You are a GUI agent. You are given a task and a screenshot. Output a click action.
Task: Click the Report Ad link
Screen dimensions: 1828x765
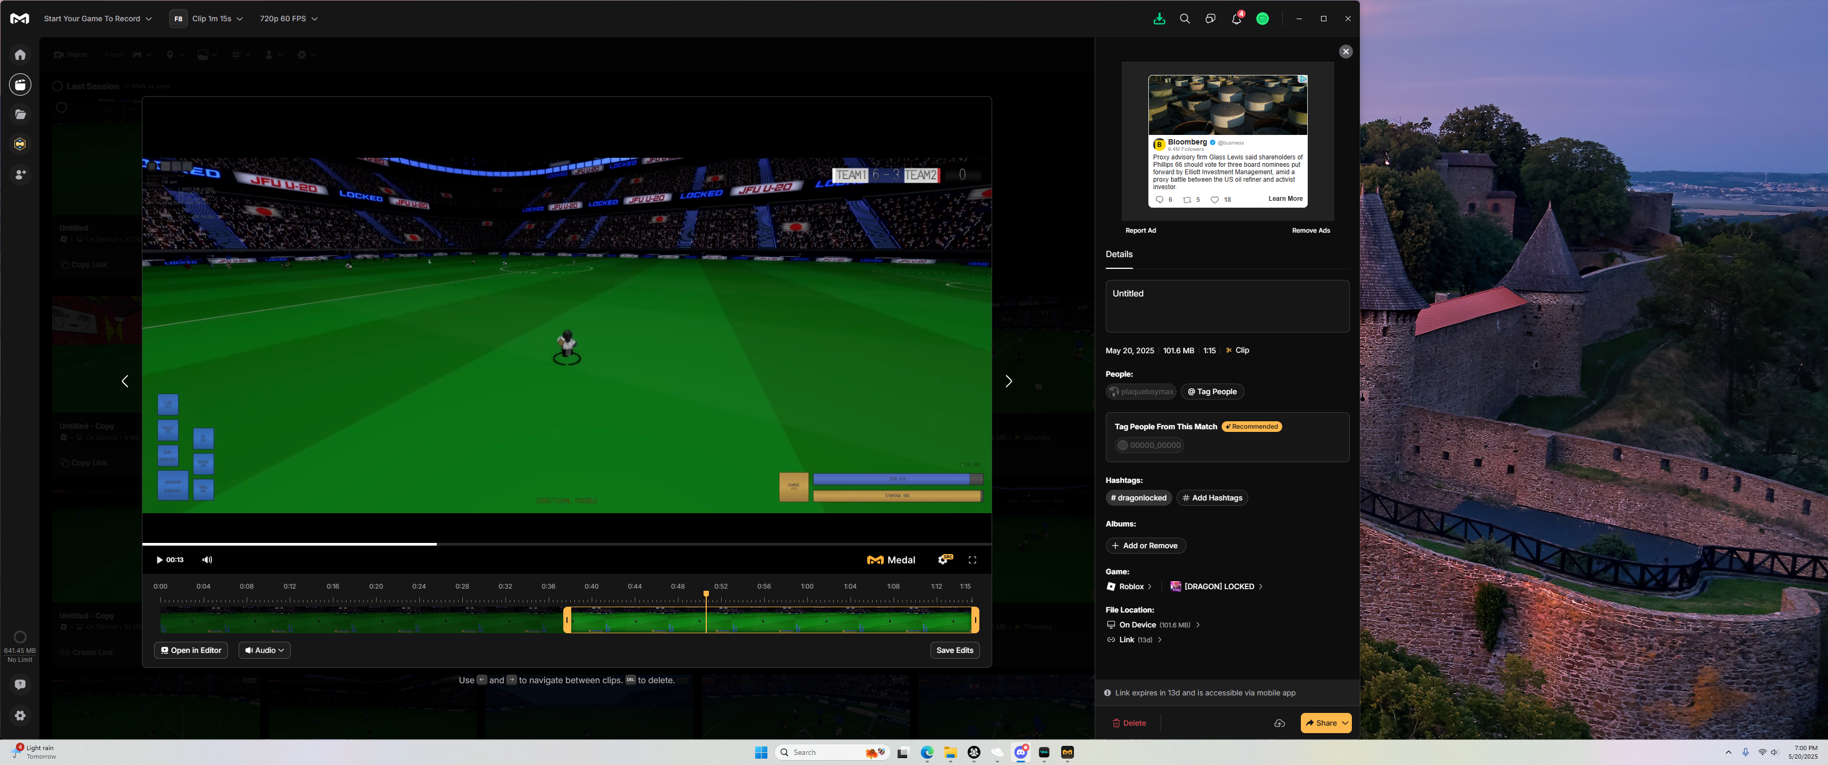tap(1140, 231)
